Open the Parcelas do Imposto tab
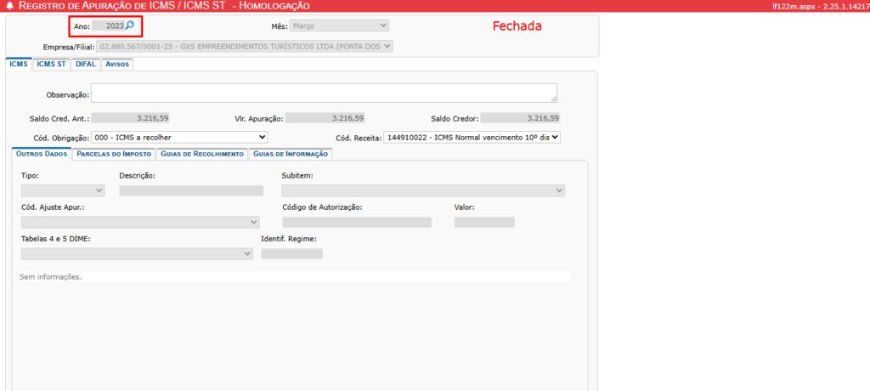 coord(113,154)
